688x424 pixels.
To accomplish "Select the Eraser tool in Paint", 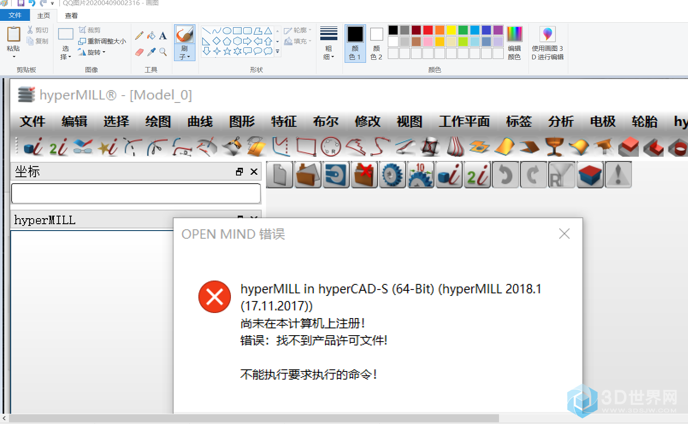I will tap(139, 52).
